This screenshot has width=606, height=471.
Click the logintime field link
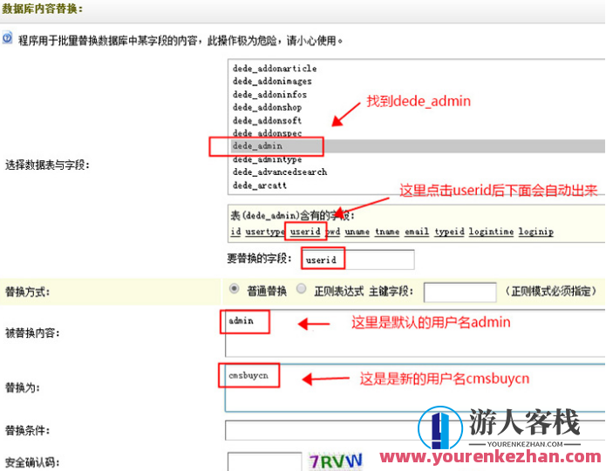tap(491, 232)
